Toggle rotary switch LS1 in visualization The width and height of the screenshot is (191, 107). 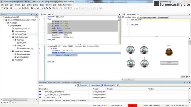(144, 50)
